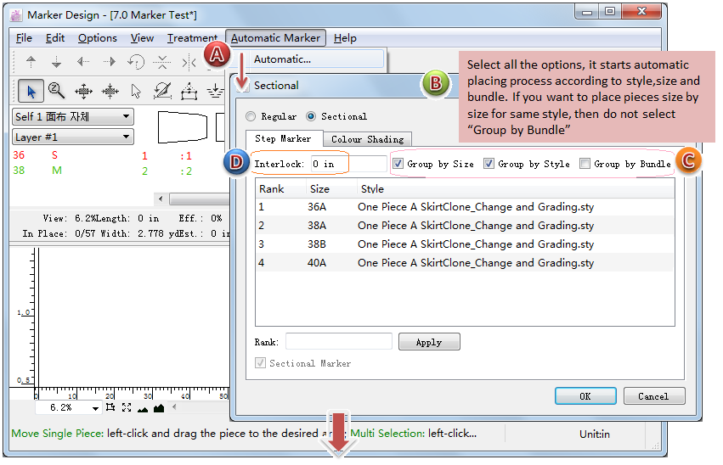
Task: Activate the magnifier zoom tool
Action: [x=57, y=90]
